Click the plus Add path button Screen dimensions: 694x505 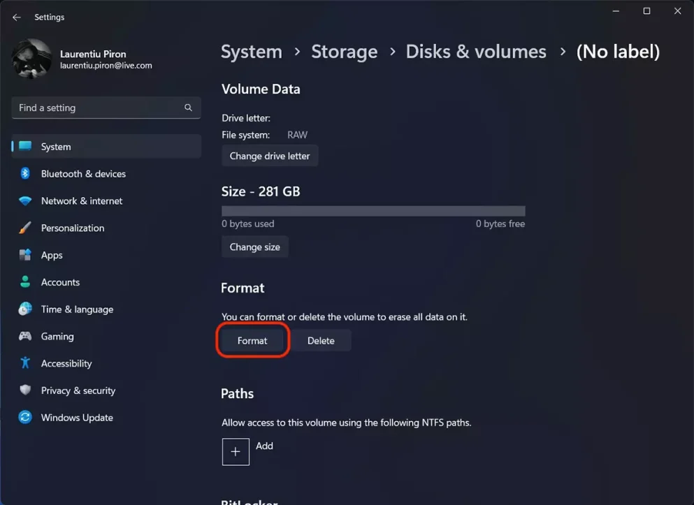(x=236, y=452)
